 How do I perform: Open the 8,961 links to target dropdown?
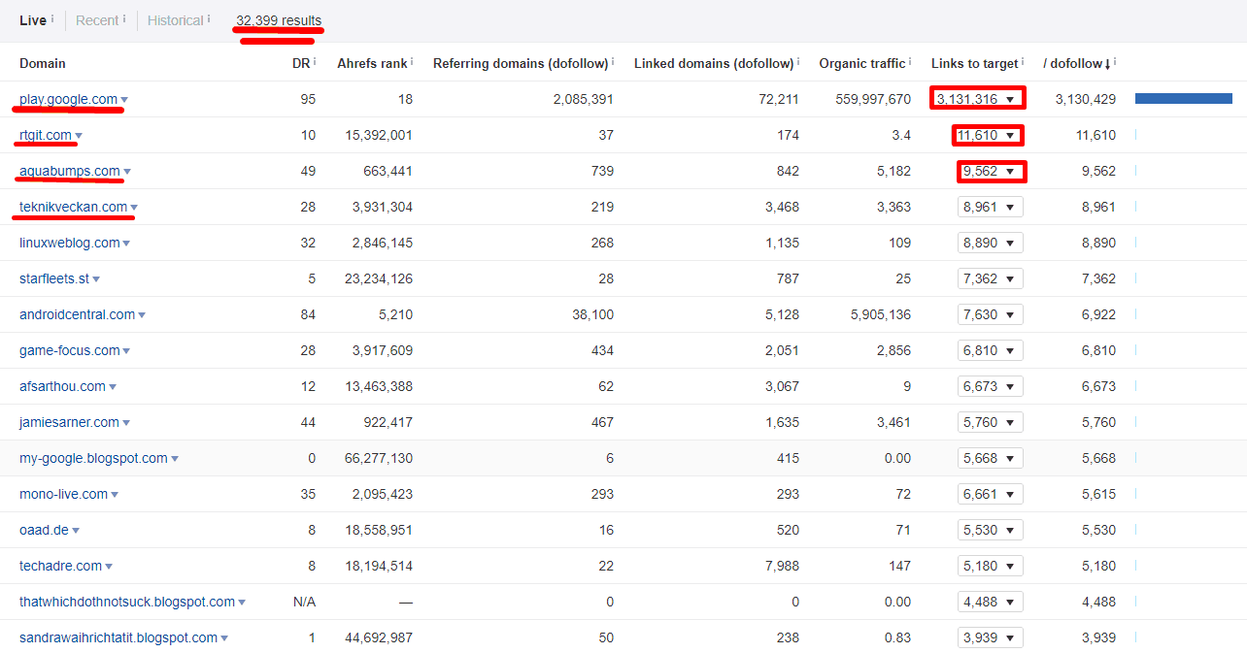pos(991,207)
